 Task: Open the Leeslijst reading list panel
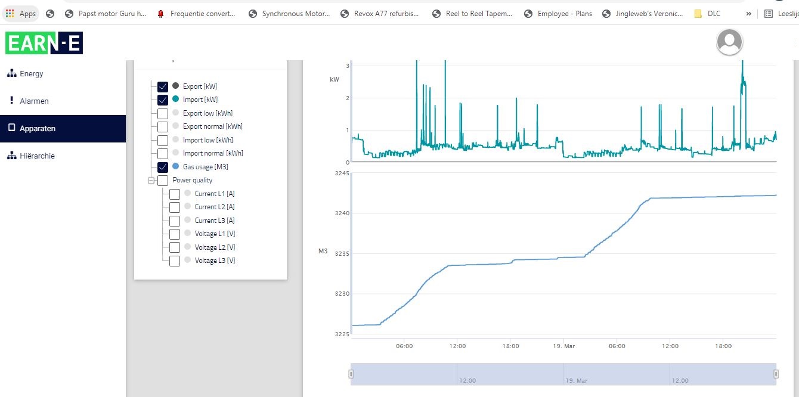[x=782, y=13]
